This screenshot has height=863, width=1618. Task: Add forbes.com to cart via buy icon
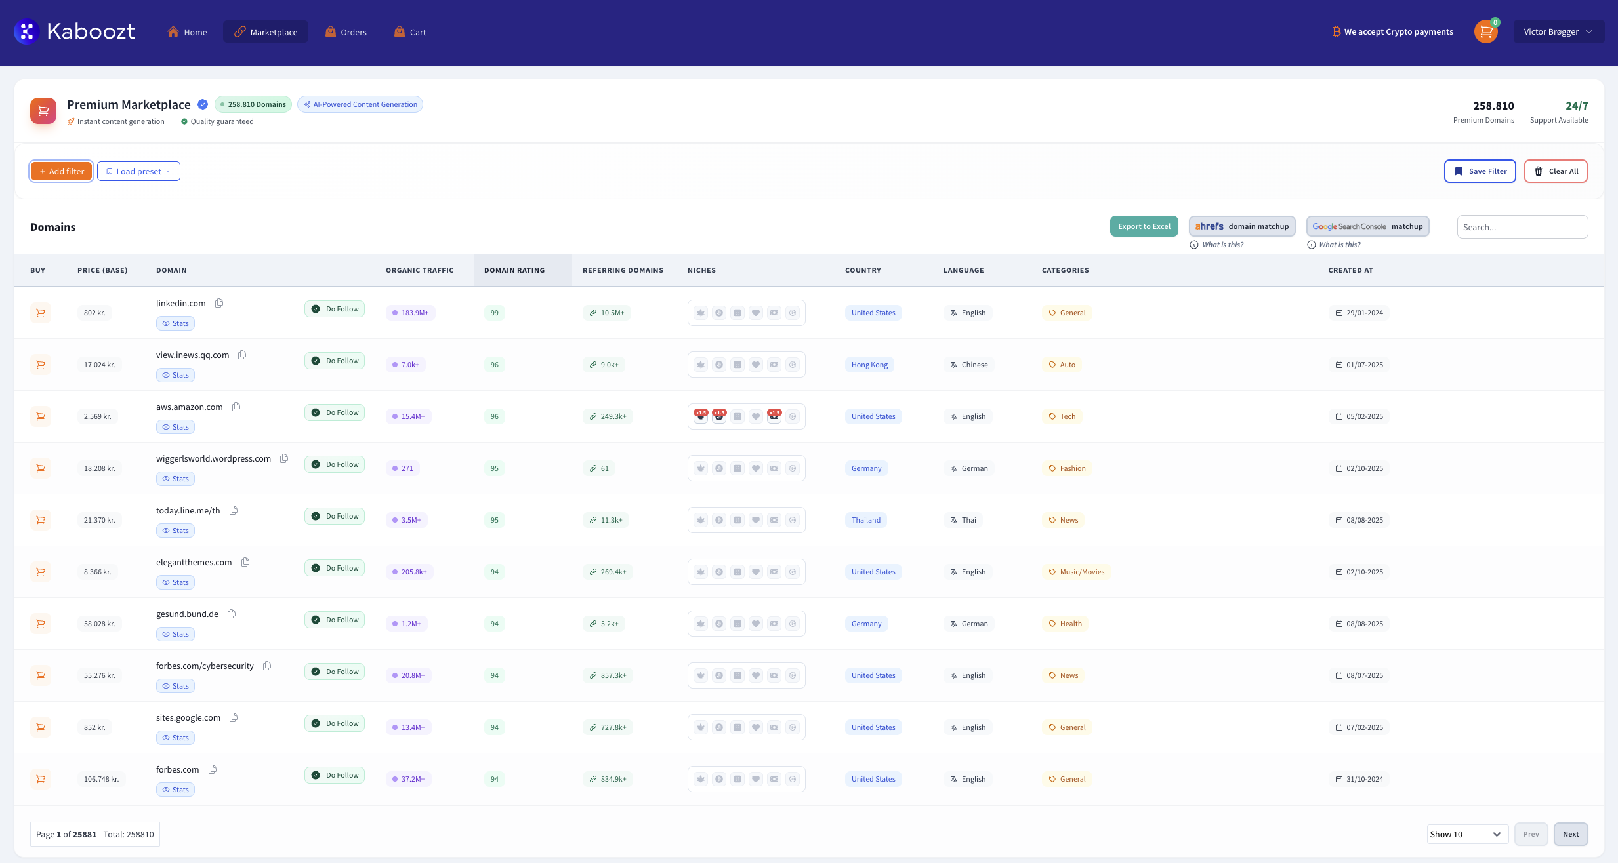click(41, 778)
